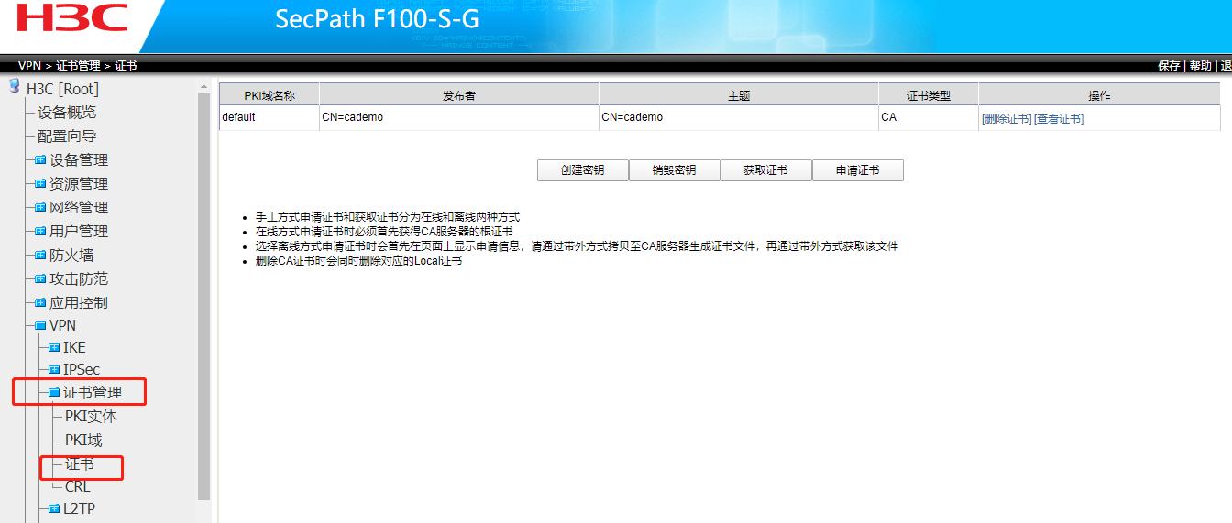1232x523 pixels.
Task: Click SecPath F100-S-G title
Action: click(377, 19)
